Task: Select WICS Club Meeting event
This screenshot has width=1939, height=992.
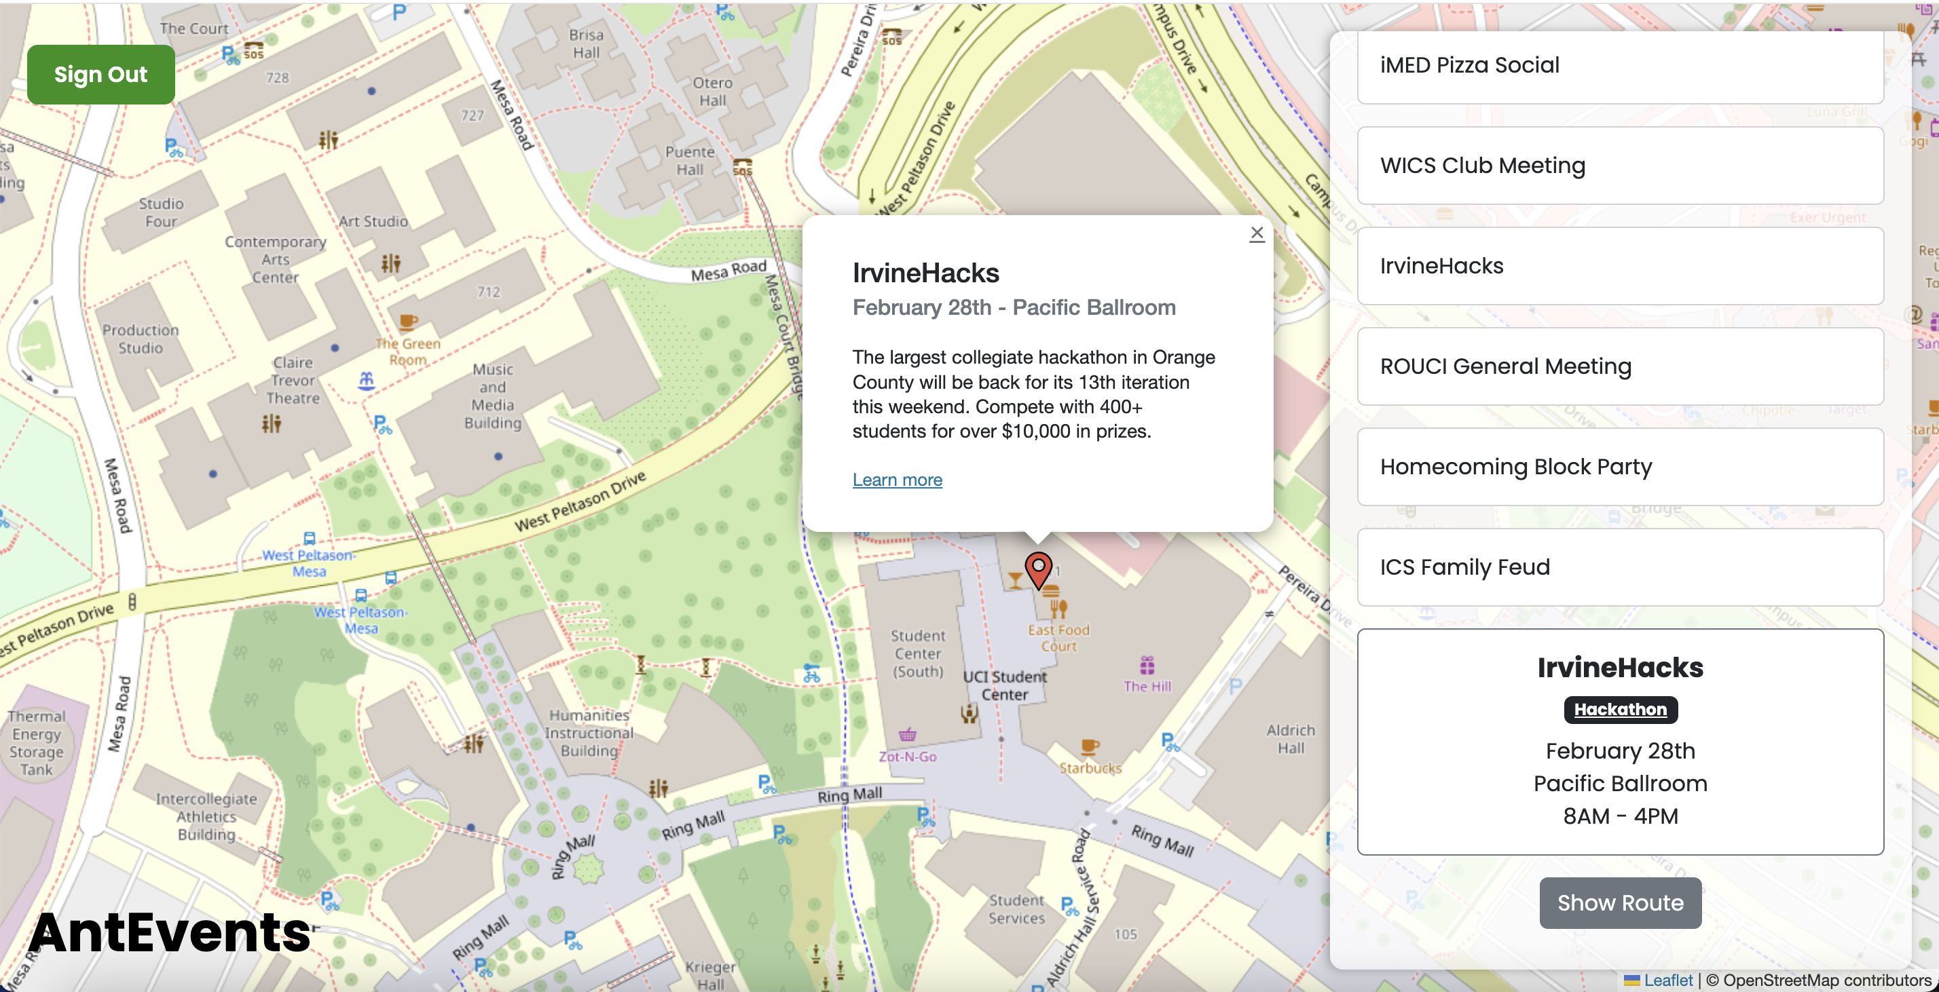Action: click(x=1619, y=166)
